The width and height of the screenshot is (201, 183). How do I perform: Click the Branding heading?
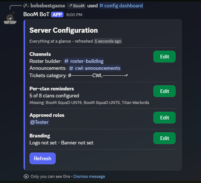[x=40, y=136]
